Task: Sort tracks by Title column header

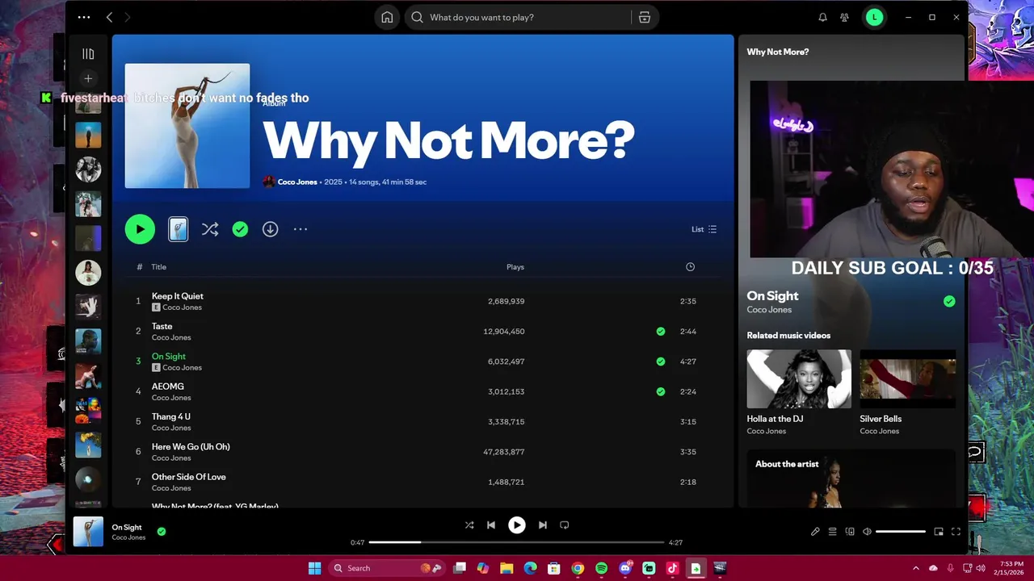Action: (158, 267)
